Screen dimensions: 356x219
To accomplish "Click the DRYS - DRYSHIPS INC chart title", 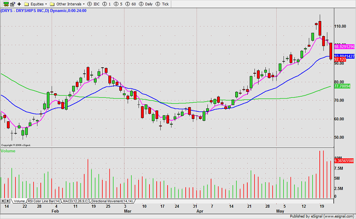I will (x=43, y=11).
